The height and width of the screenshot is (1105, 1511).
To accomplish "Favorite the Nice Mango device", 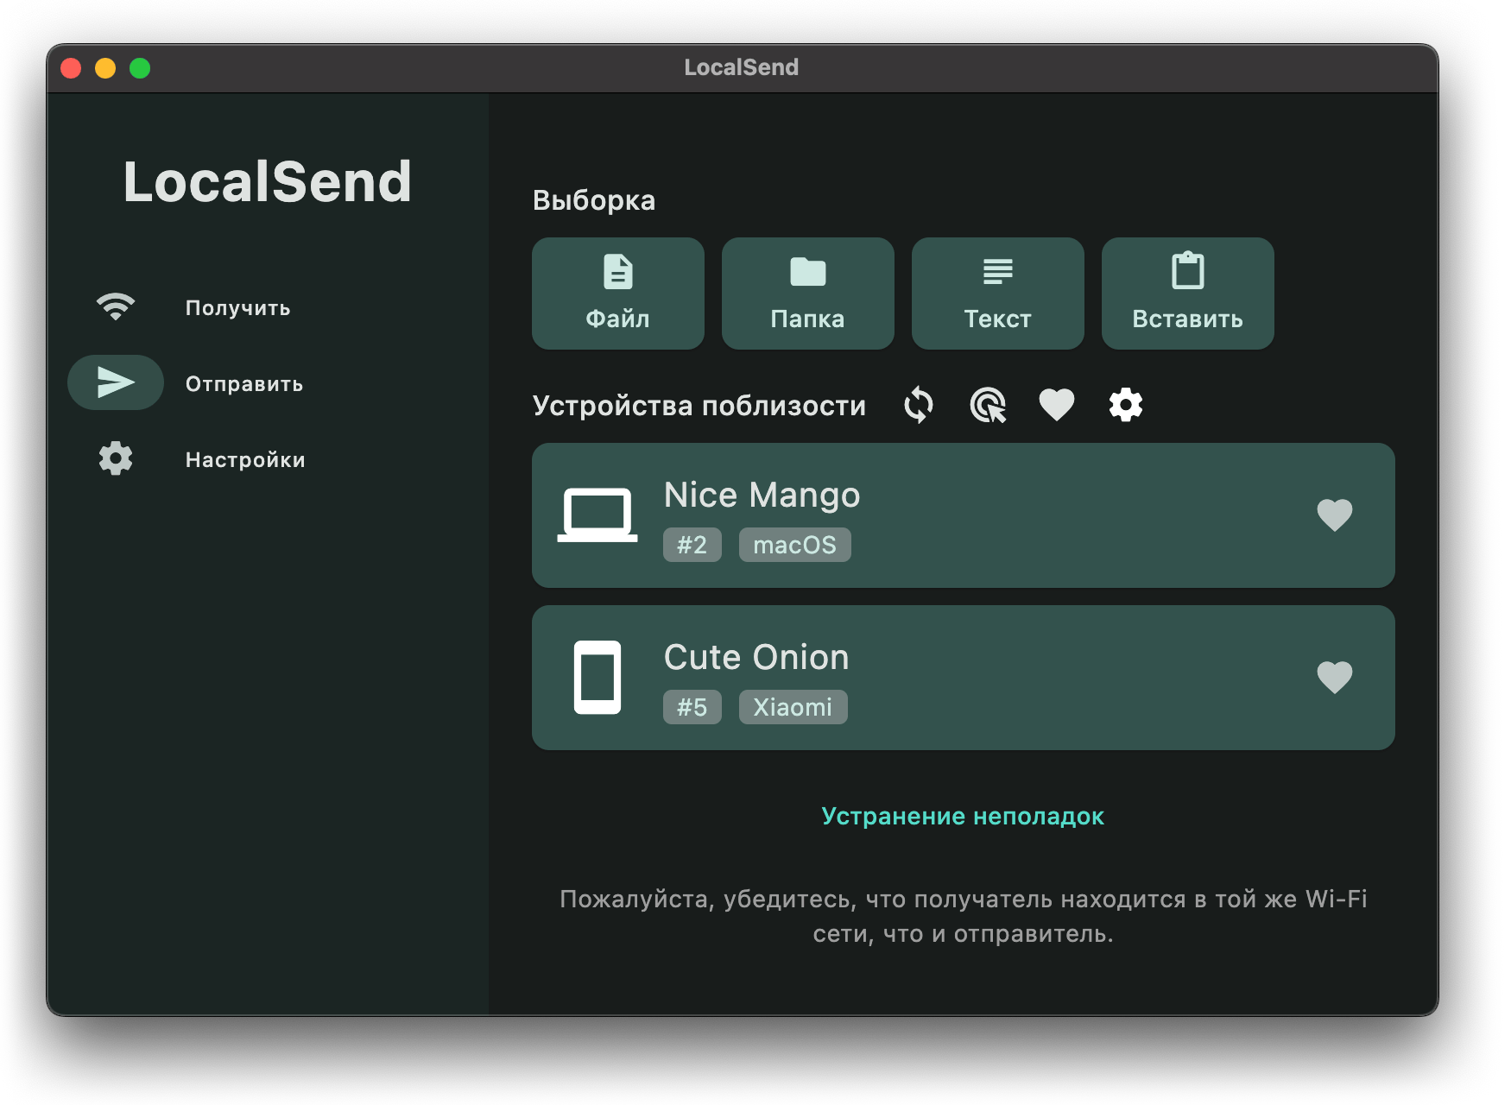I will tap(1335, 515).
